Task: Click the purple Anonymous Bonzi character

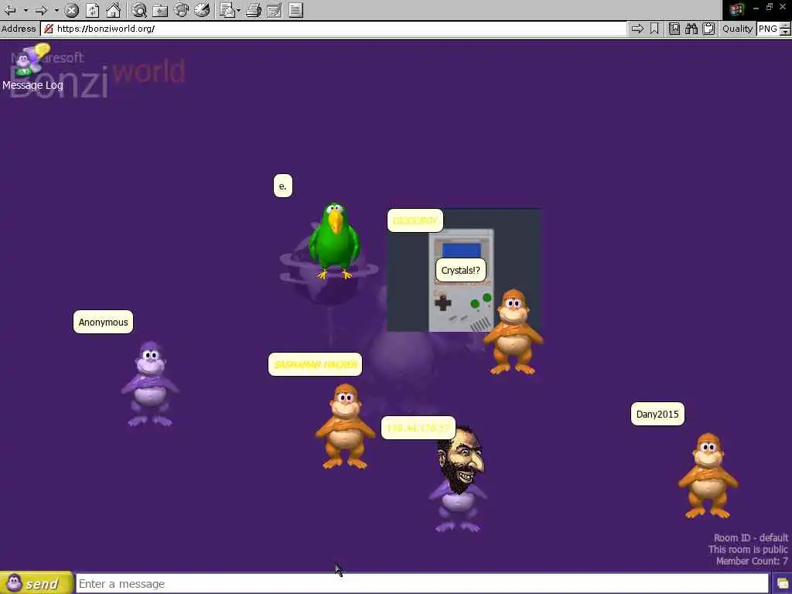Action: point(149,384)
